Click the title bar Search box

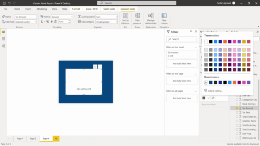click(x=136, y=3)
